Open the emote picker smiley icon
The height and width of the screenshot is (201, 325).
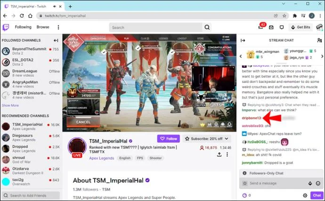coord(318,183)
